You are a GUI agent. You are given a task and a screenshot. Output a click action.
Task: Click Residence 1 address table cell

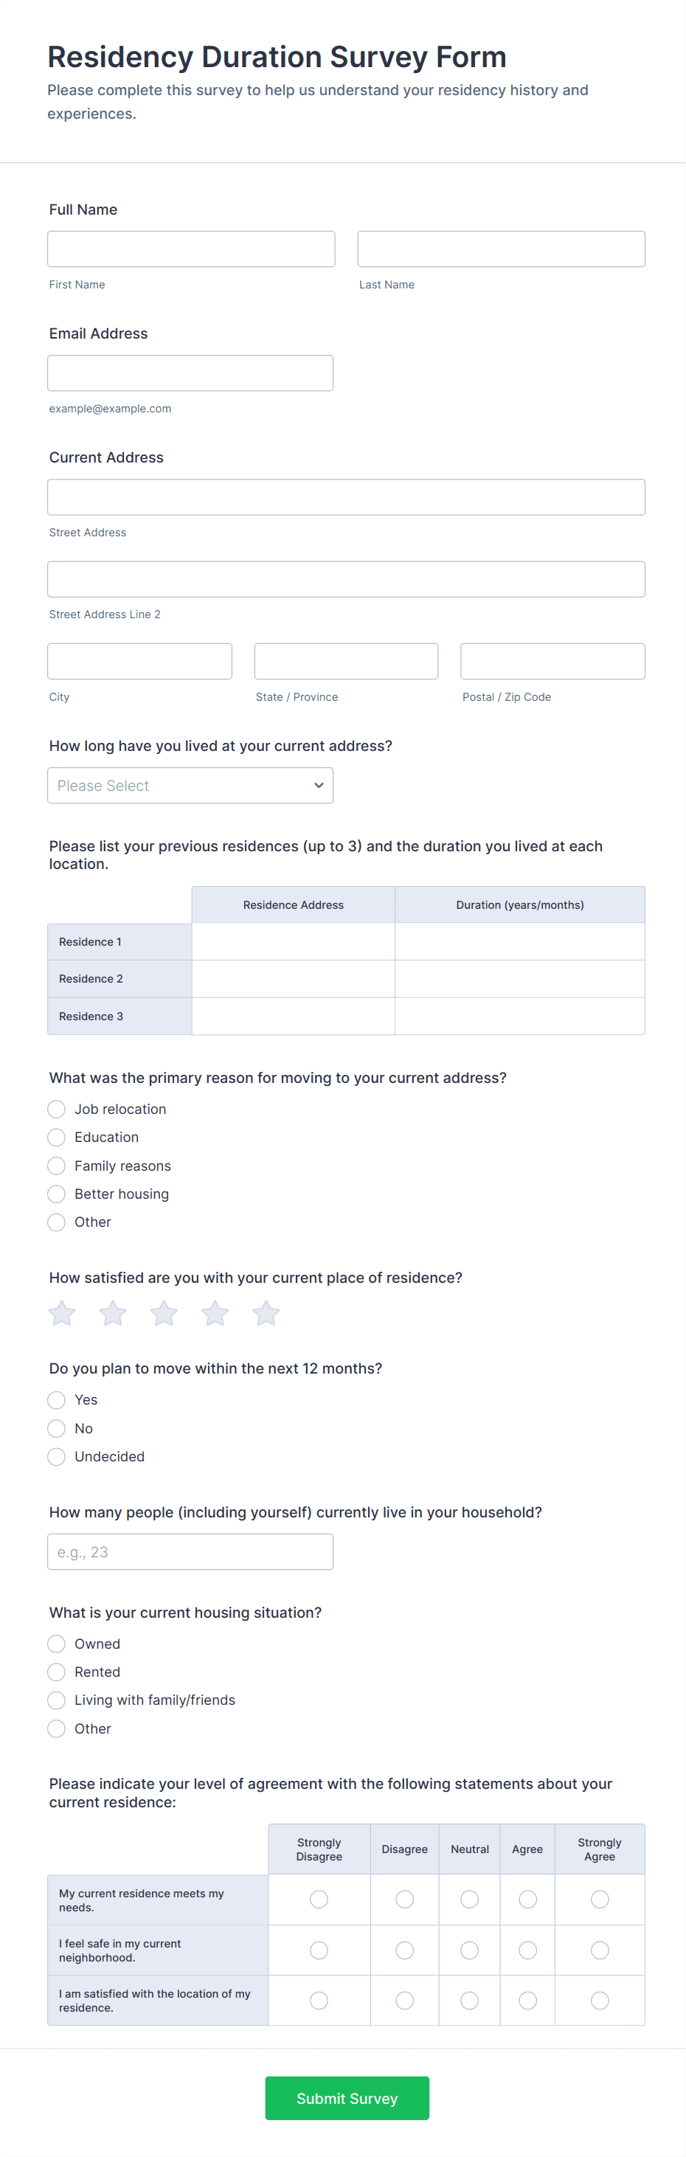[x=293, y=942]
